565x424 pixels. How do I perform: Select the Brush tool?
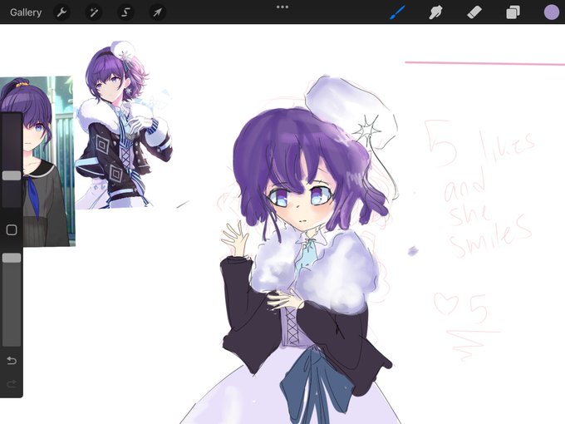[x=397, y=12]
